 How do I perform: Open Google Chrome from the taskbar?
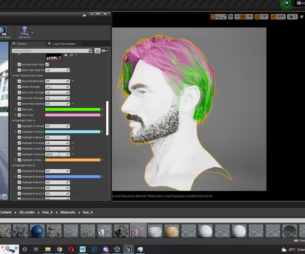[x=59, y=249]
